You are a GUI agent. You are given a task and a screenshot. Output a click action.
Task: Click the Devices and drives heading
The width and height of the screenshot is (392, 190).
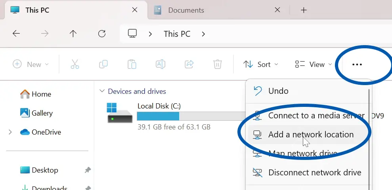click(x=137, y=91)
